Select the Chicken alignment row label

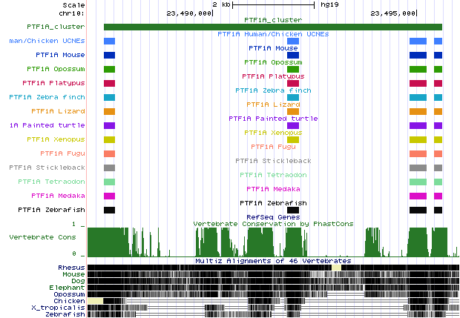click(x=69, y=300)
